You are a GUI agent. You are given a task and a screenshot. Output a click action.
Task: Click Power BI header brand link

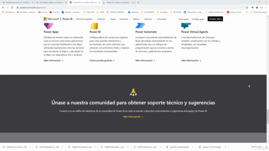pyautogui.click(x=67, y=19)
